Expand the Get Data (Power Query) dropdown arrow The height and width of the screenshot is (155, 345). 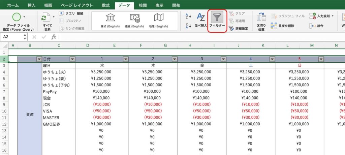(x=24, y=16)
